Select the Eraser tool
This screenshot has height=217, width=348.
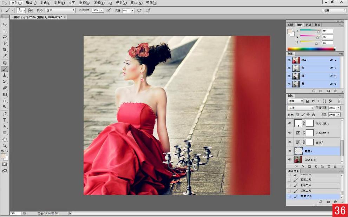tap(5, 88)
